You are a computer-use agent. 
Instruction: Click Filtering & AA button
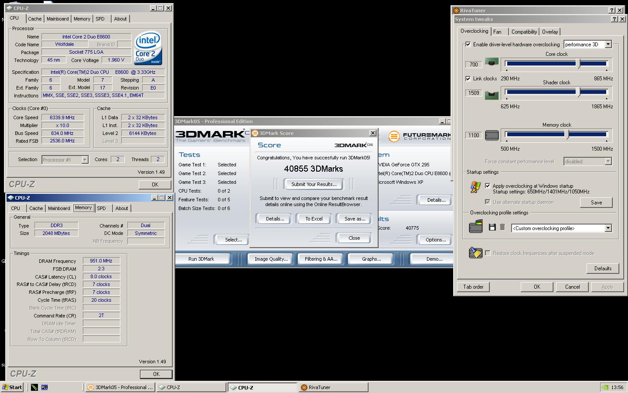[x=321, y=259]
